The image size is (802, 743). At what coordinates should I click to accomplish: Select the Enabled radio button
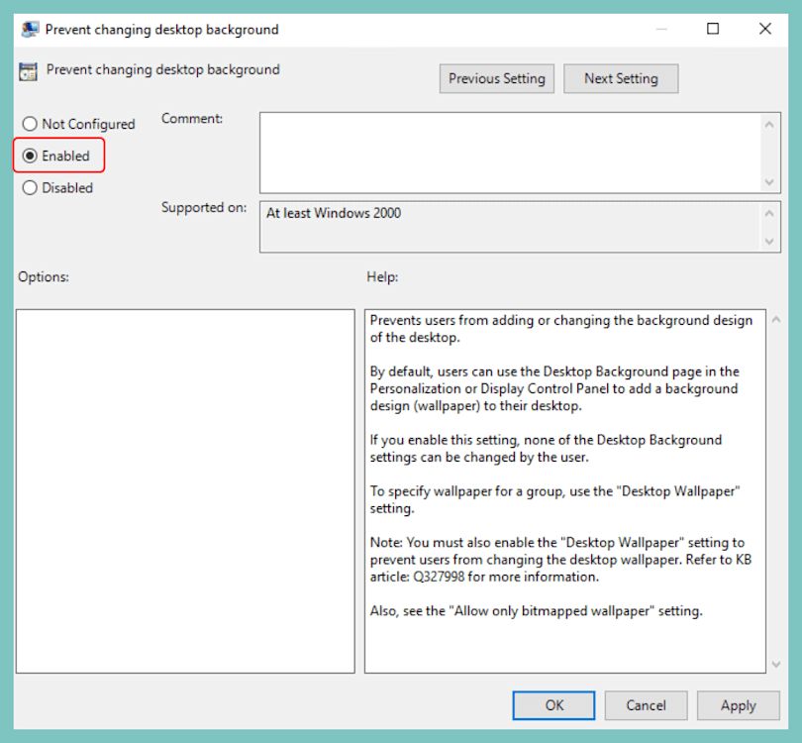30,156
